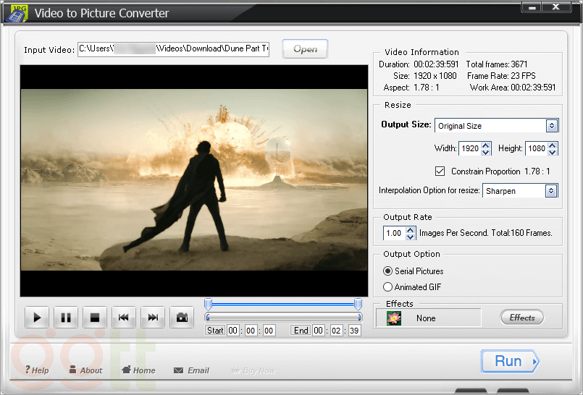Screen dimensions: 583x395
Task: Toggle the Constrain Proportion checkbox
Action: click(x=440, y=171)
